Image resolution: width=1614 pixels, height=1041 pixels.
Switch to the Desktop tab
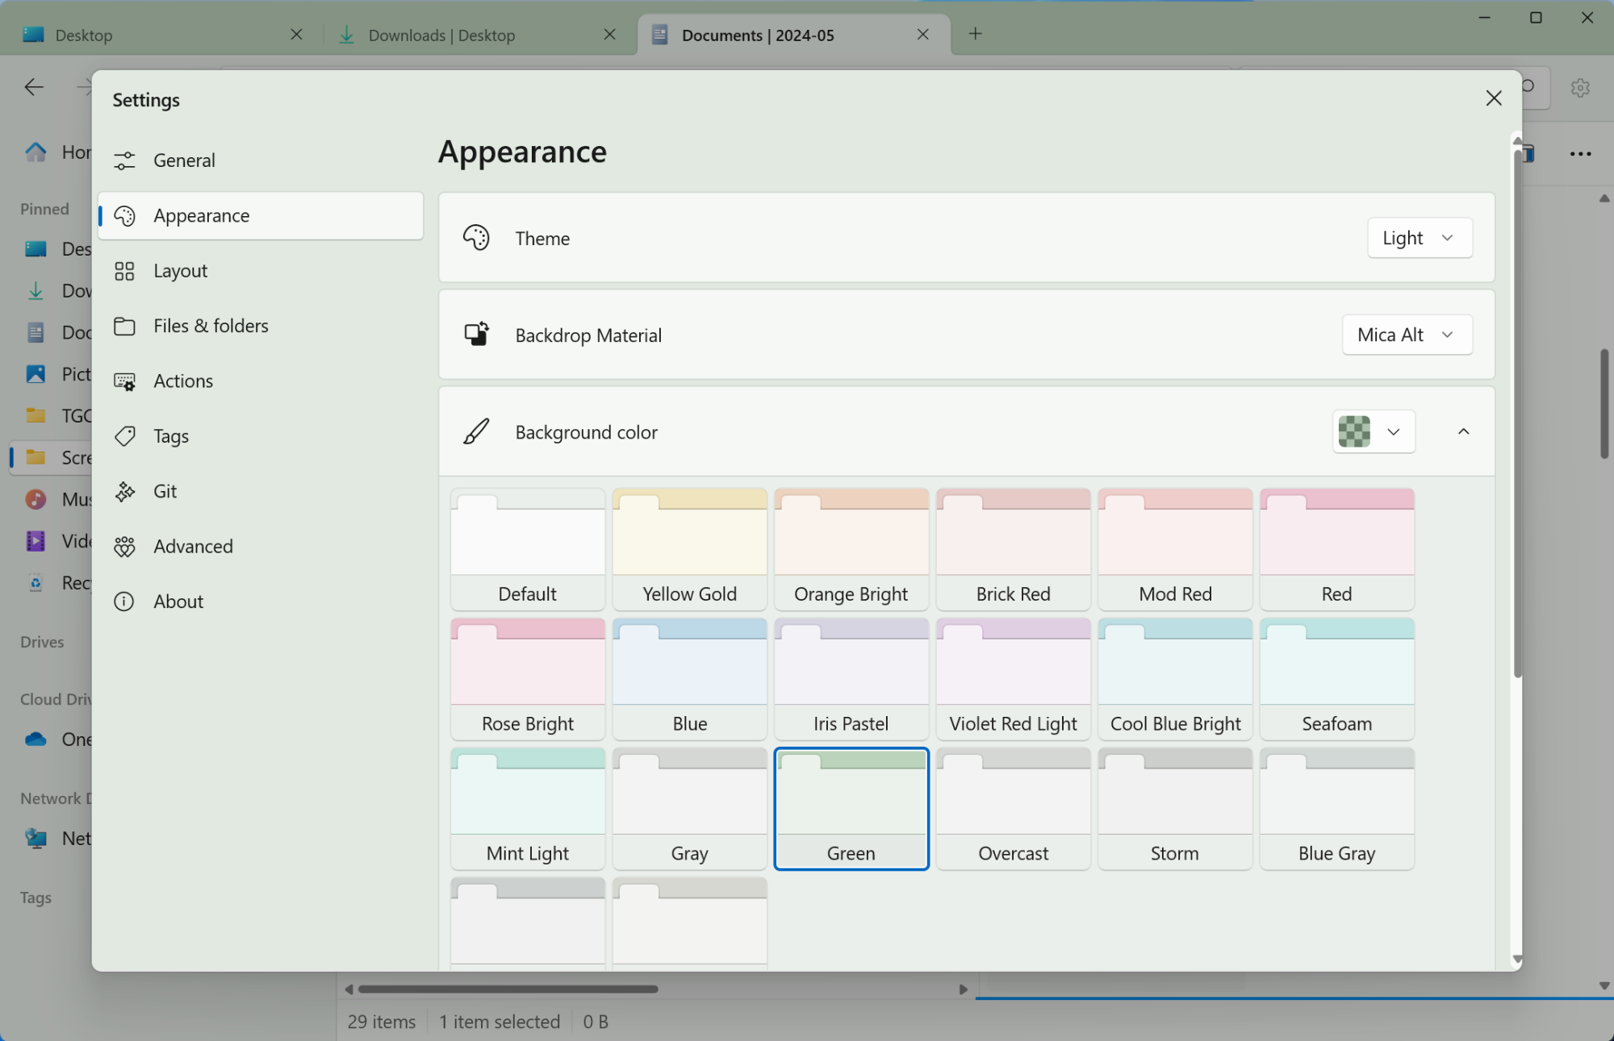[x=160, y=35]
